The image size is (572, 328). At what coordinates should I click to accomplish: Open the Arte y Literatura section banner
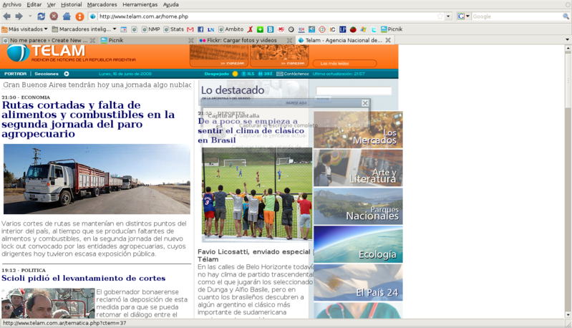pos(358,168)
